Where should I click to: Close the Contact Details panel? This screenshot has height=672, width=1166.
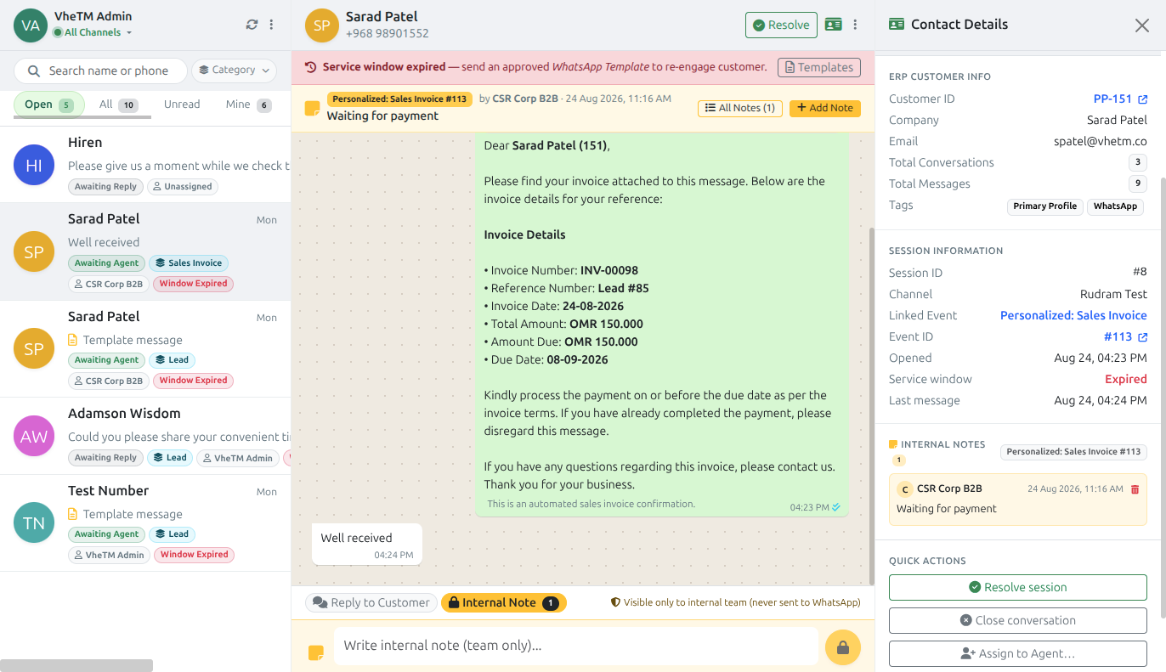click(x=1142, y=25)
